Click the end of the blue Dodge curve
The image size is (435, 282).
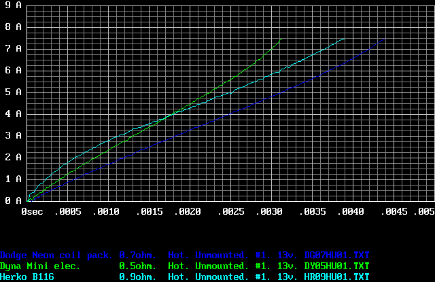tap(385, 39)
